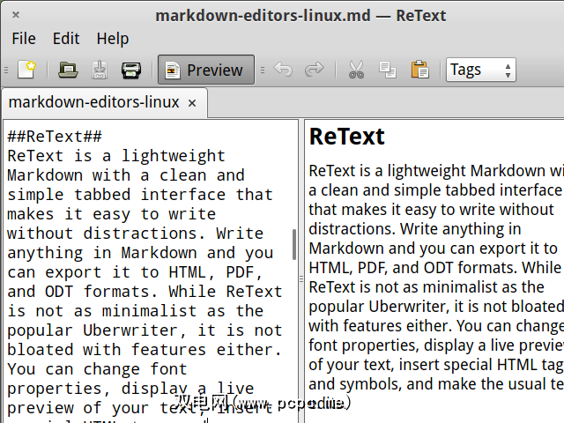
Task: Click the first toolbar's drag handle
Action: click(x=6, y=70)
